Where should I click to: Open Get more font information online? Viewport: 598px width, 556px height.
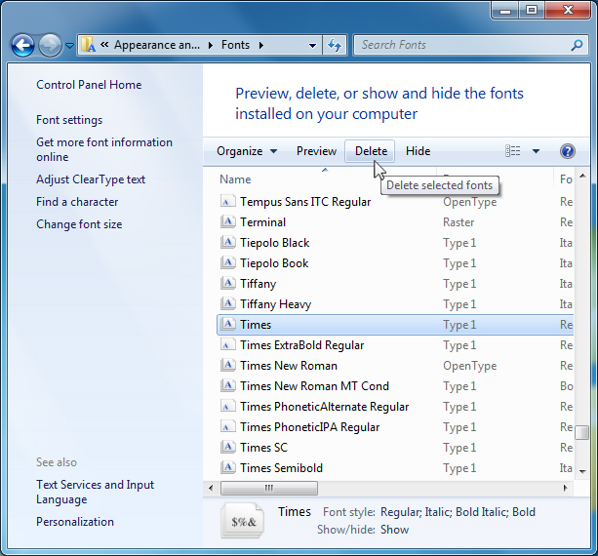(104, 149)
